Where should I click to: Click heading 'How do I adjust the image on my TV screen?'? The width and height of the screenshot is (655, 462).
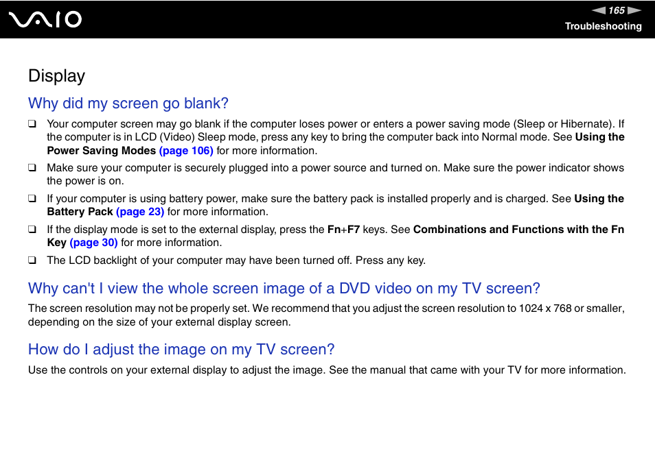point(181,350)
